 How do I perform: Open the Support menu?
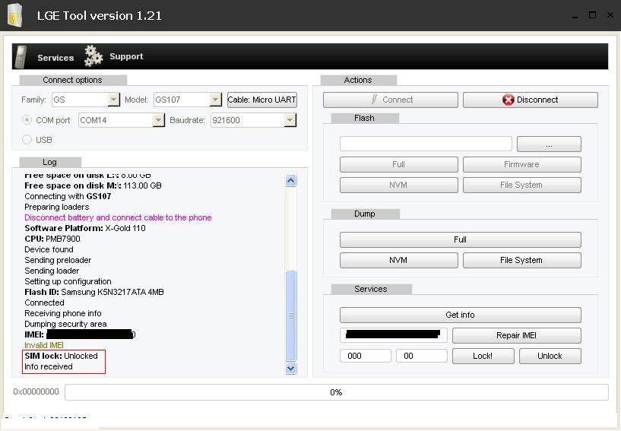(126, 56)
